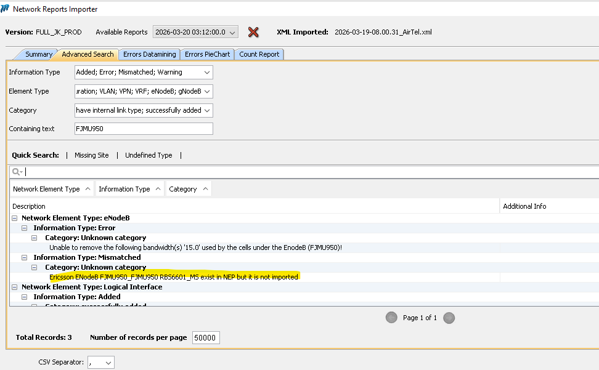Switch to the Count Report tab
Image resolution: width=599 pixels, height=370 pixels.
pyautogui.click(x=259, y=54)
